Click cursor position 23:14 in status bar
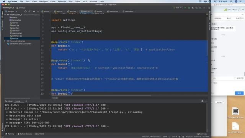The image size is (245, 138). pos(165,136)
